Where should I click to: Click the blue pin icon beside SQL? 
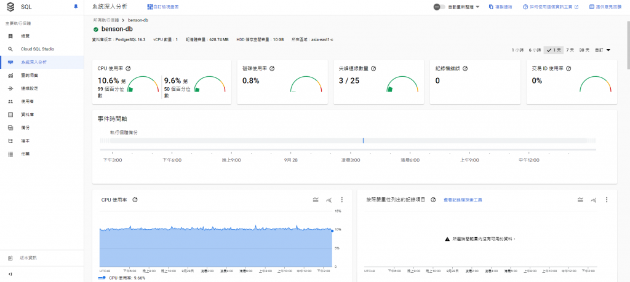click(76, 7)
